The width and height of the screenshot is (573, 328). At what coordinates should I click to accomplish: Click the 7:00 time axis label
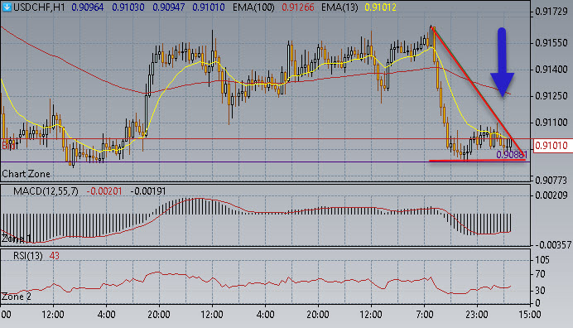[424, 315]
